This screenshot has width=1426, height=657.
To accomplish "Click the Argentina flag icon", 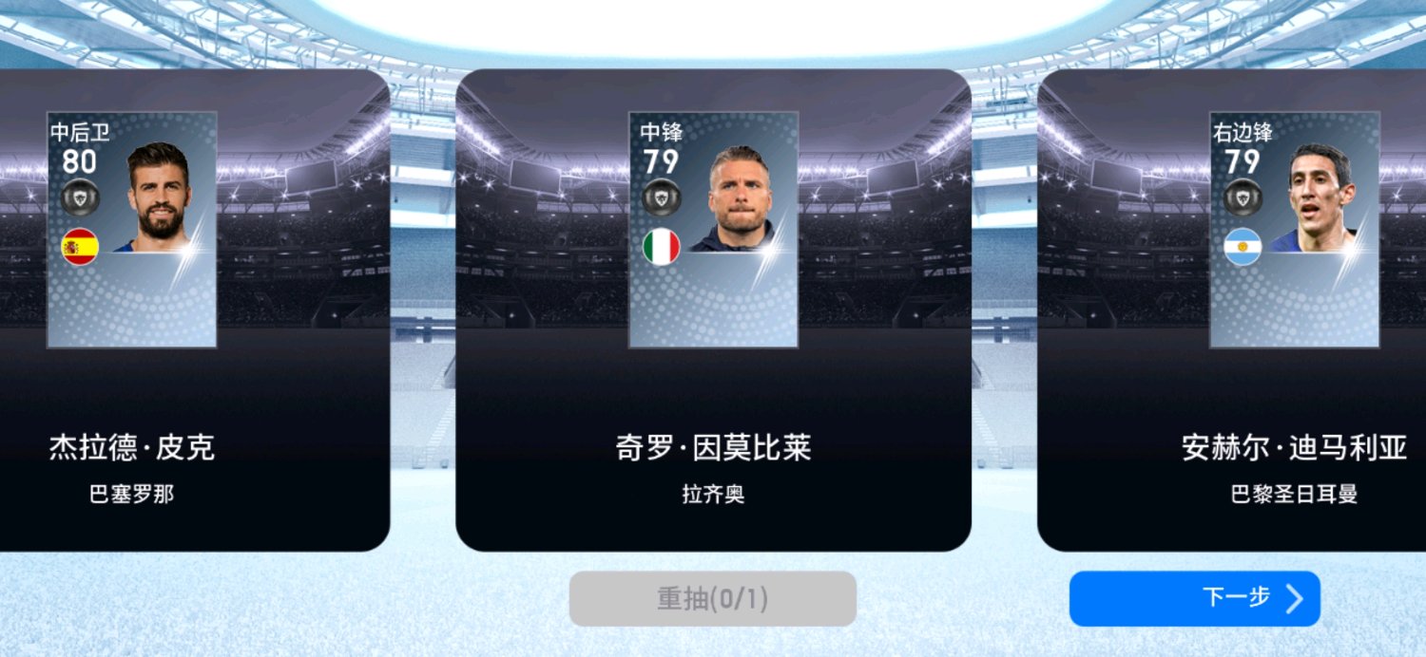I will pos(1243,248).
